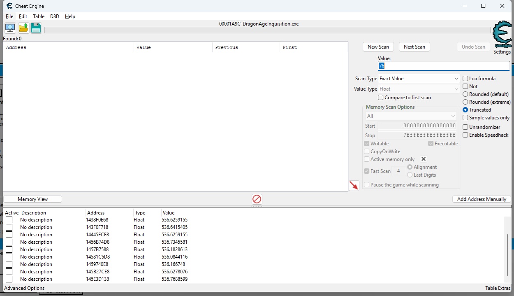Activate address 143F0F718 checkbox
This screenshot has height=296, width=514.
[x=9, y=227]
